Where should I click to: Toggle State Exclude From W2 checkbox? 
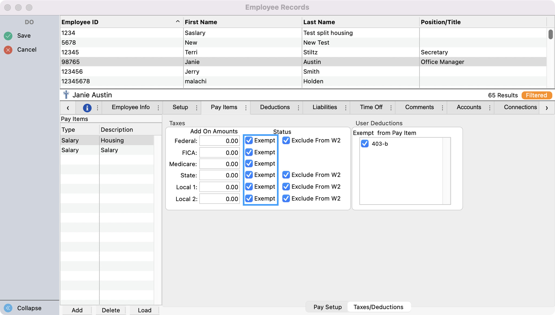[x=286, y=175]
